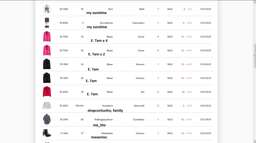The height and width of the screenshot is (143, 256).
Task: Click article number 77-4641
Action: click(64, 133)
